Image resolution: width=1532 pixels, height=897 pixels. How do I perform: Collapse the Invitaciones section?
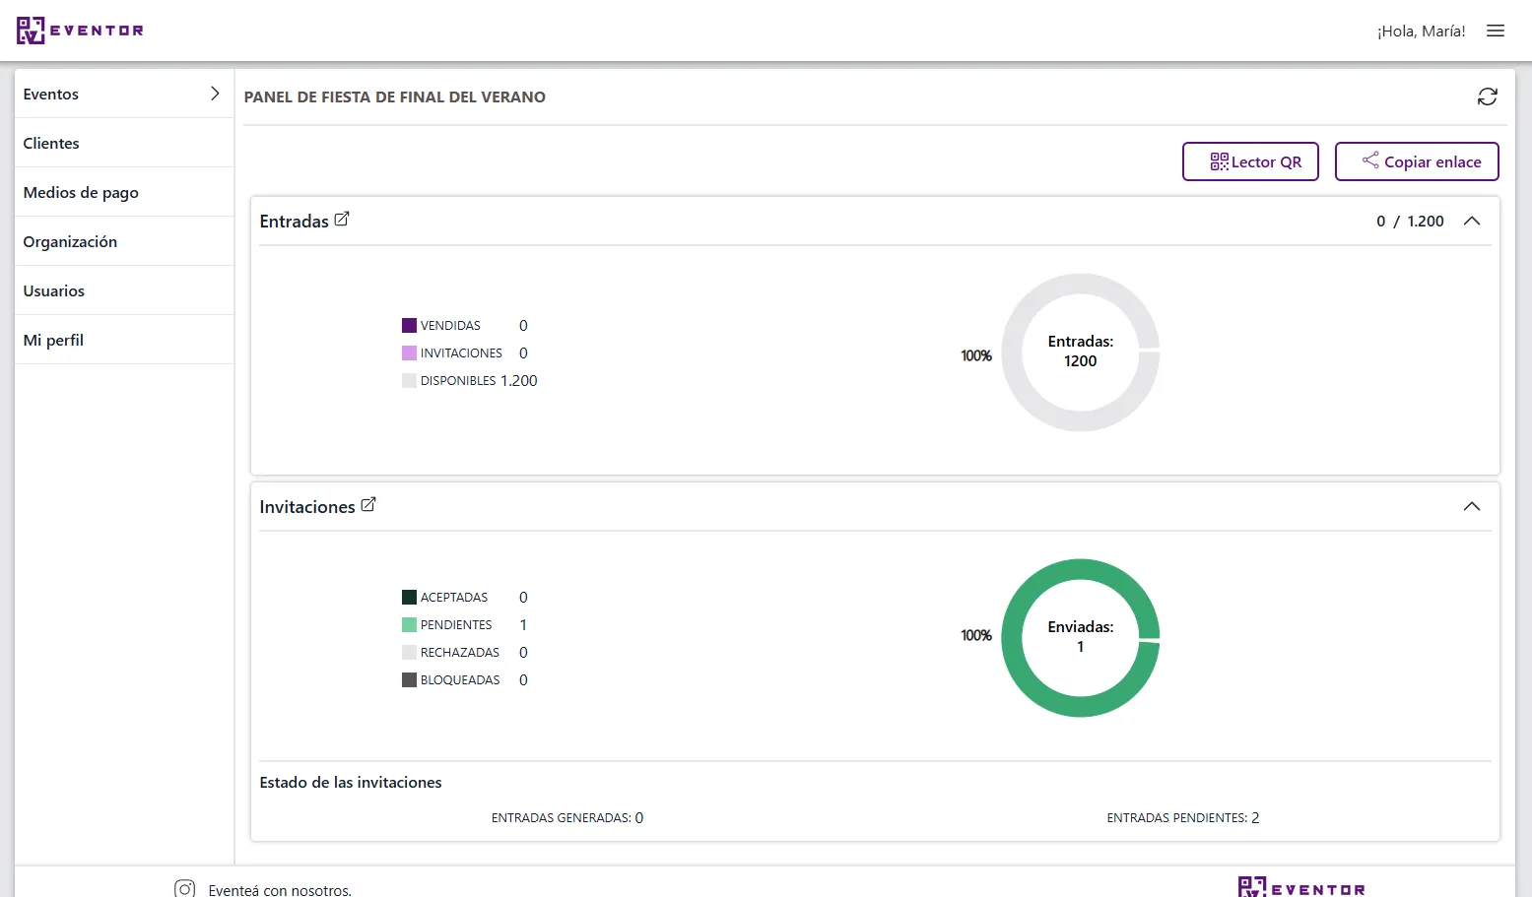click(x=1472, y=506)
